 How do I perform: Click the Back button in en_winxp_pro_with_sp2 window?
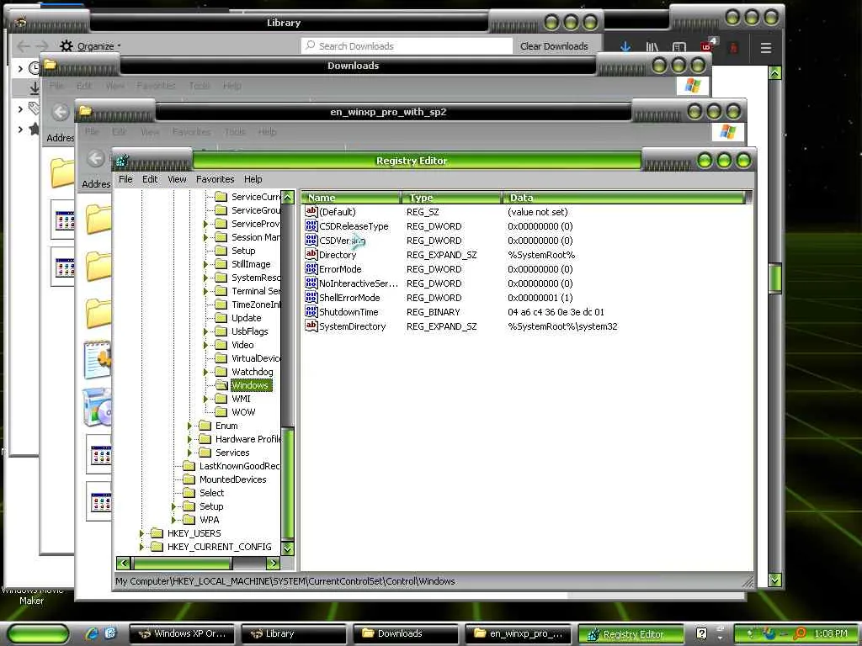pyautogui.click(x=95, y=158)
